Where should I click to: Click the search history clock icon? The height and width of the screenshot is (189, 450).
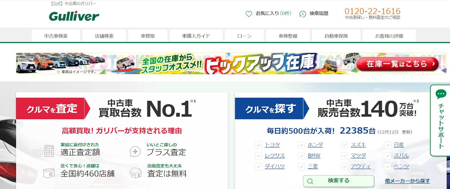[303, 14]
